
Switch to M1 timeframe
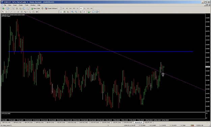[63, 8]
